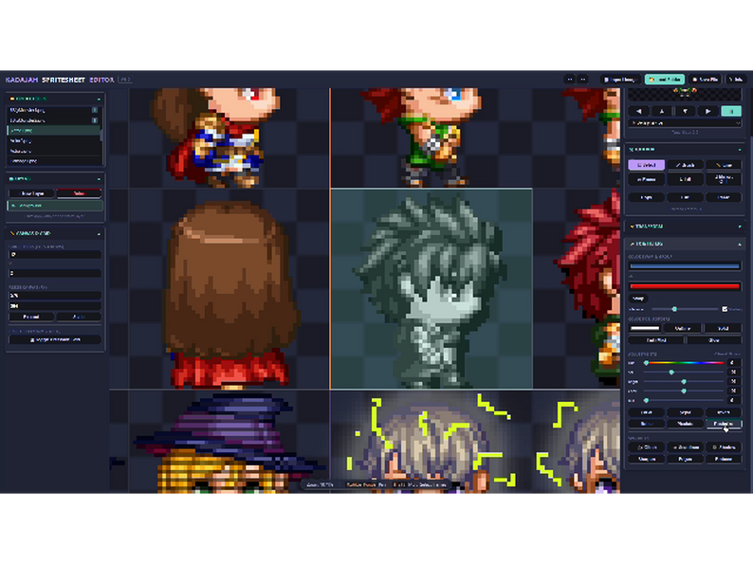753x564 pixels.
Task: Click the Save File button
Action: [x=706, y=80]
